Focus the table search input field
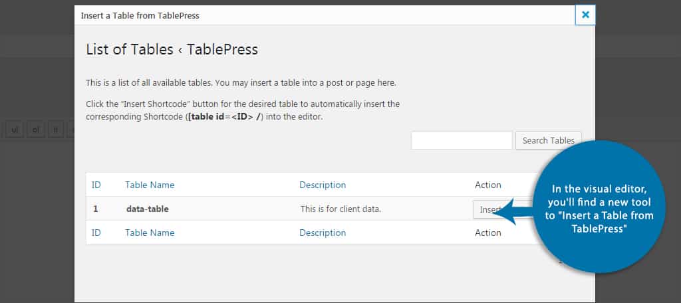This screenshot has width=681, height=303. [x=462, y=141]
